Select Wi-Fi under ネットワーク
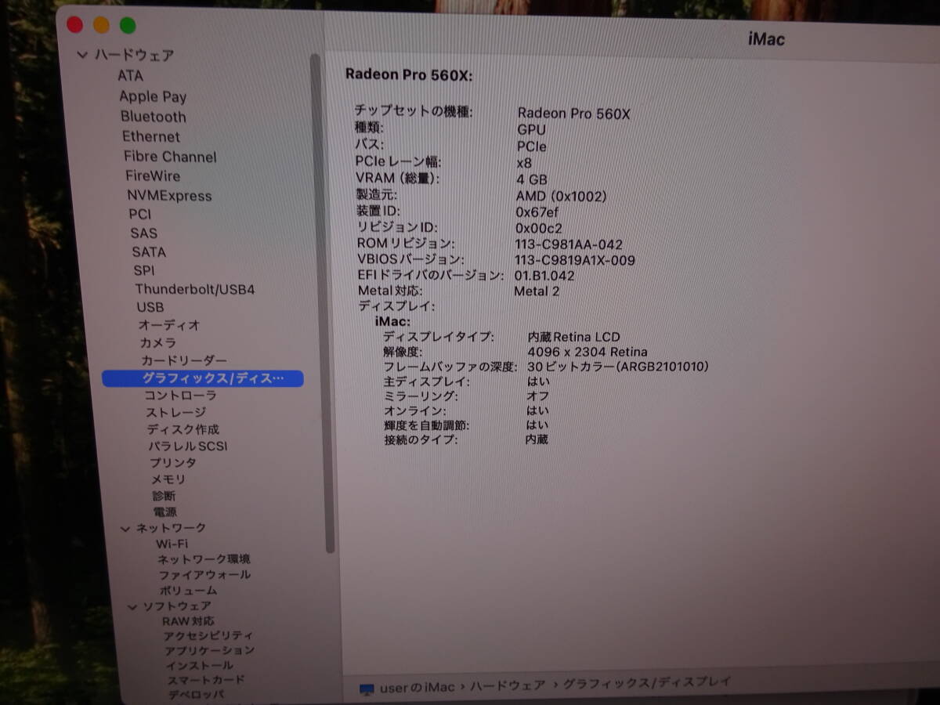The width and height of the screenshot is (940, 705). [172, 544]
